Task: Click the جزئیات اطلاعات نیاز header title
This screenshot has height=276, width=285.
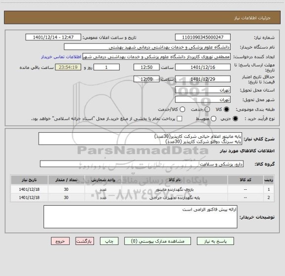Action: tap(252, 18)
